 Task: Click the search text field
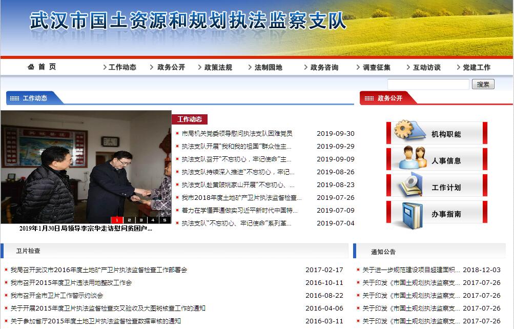(428, 84)
